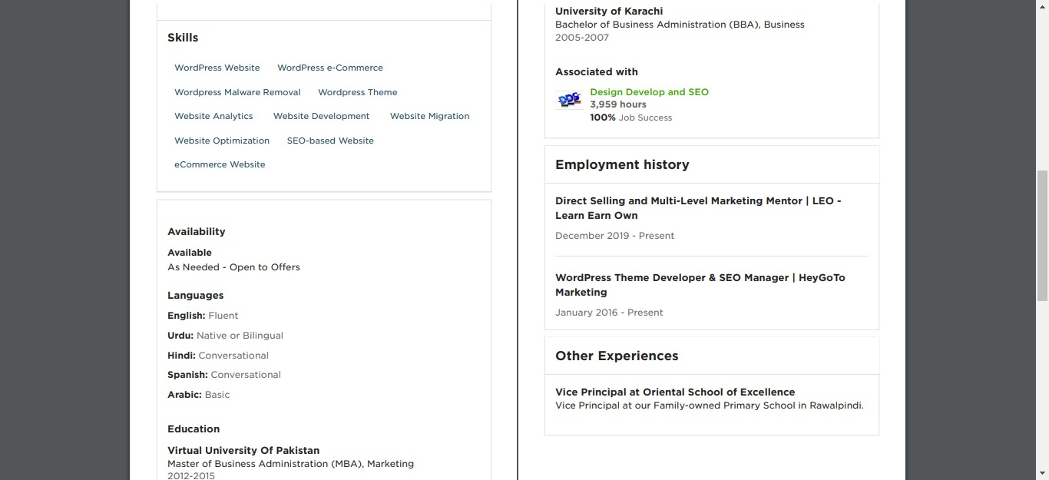Click the Website Development skill tag

(322, 116)
